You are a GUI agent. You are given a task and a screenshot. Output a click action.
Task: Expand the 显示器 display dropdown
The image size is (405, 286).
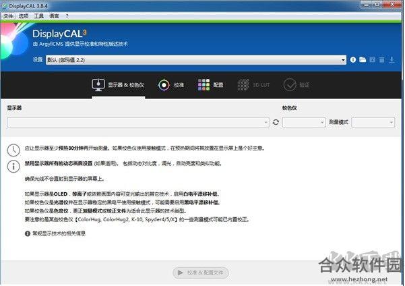point(138,122)
